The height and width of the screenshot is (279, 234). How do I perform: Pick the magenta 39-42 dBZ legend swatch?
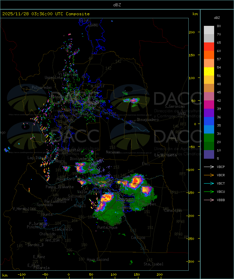point(209,105)
